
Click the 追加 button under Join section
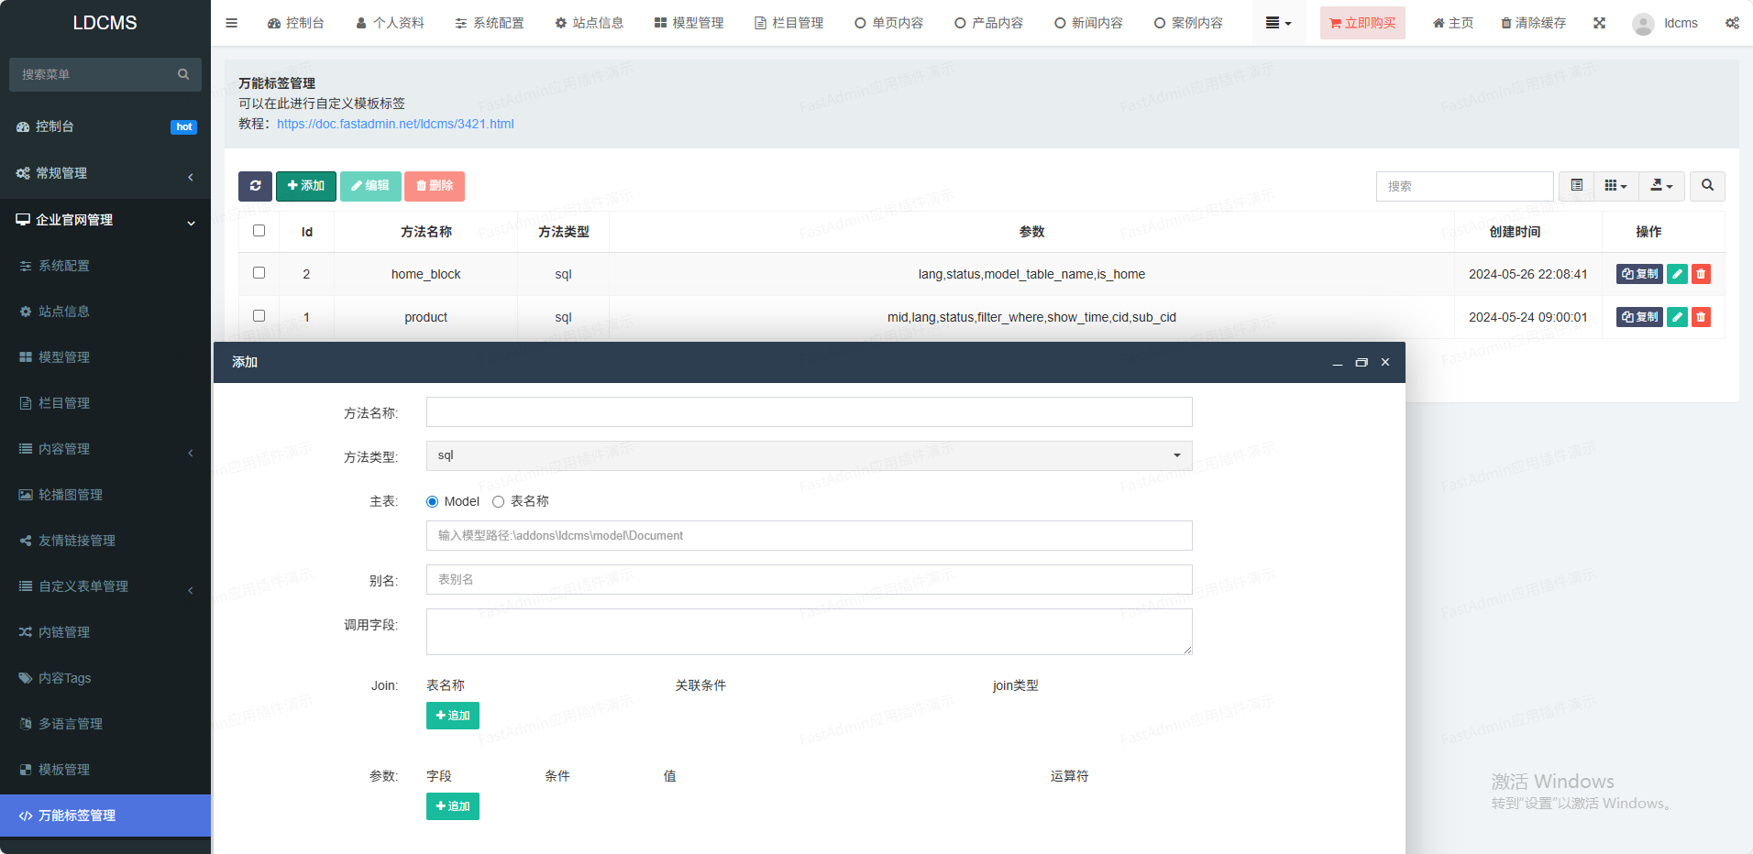(453, 716)
